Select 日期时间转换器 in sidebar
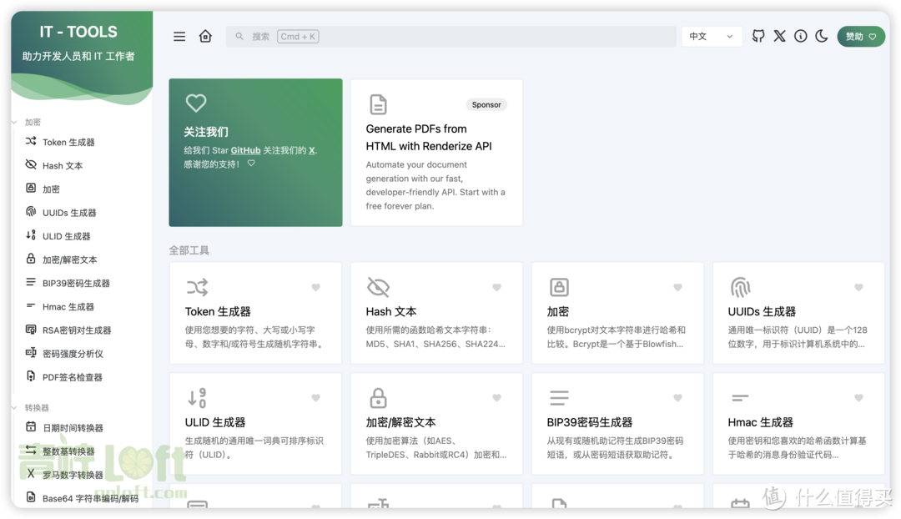This screenshot has height=519, width=901. pyautogui.click(x=73, y=428)
